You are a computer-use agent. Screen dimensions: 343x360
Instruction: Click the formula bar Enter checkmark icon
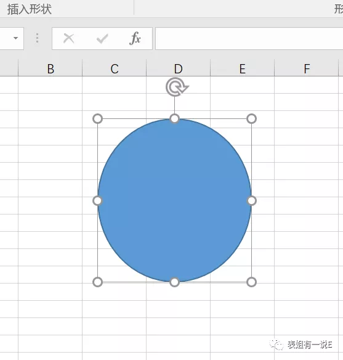102,39
